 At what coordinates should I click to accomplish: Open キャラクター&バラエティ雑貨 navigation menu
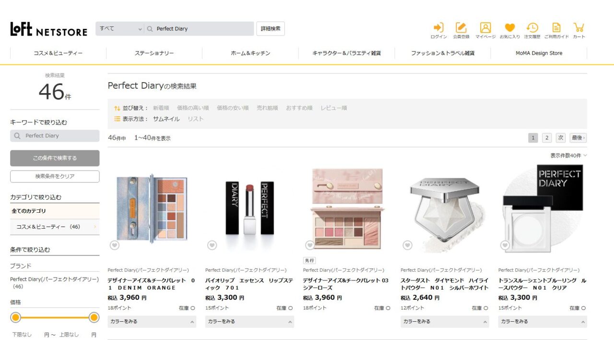click(x=346, y=53)
